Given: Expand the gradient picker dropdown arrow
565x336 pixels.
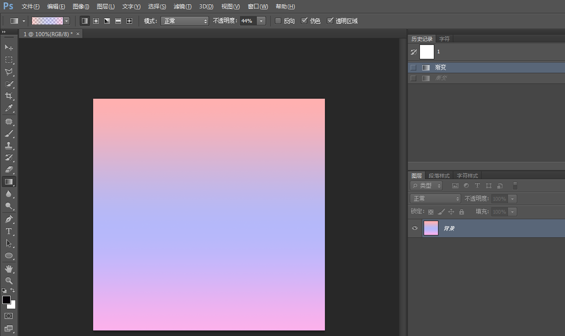Looking at the screenshot, I should [67, 21].
